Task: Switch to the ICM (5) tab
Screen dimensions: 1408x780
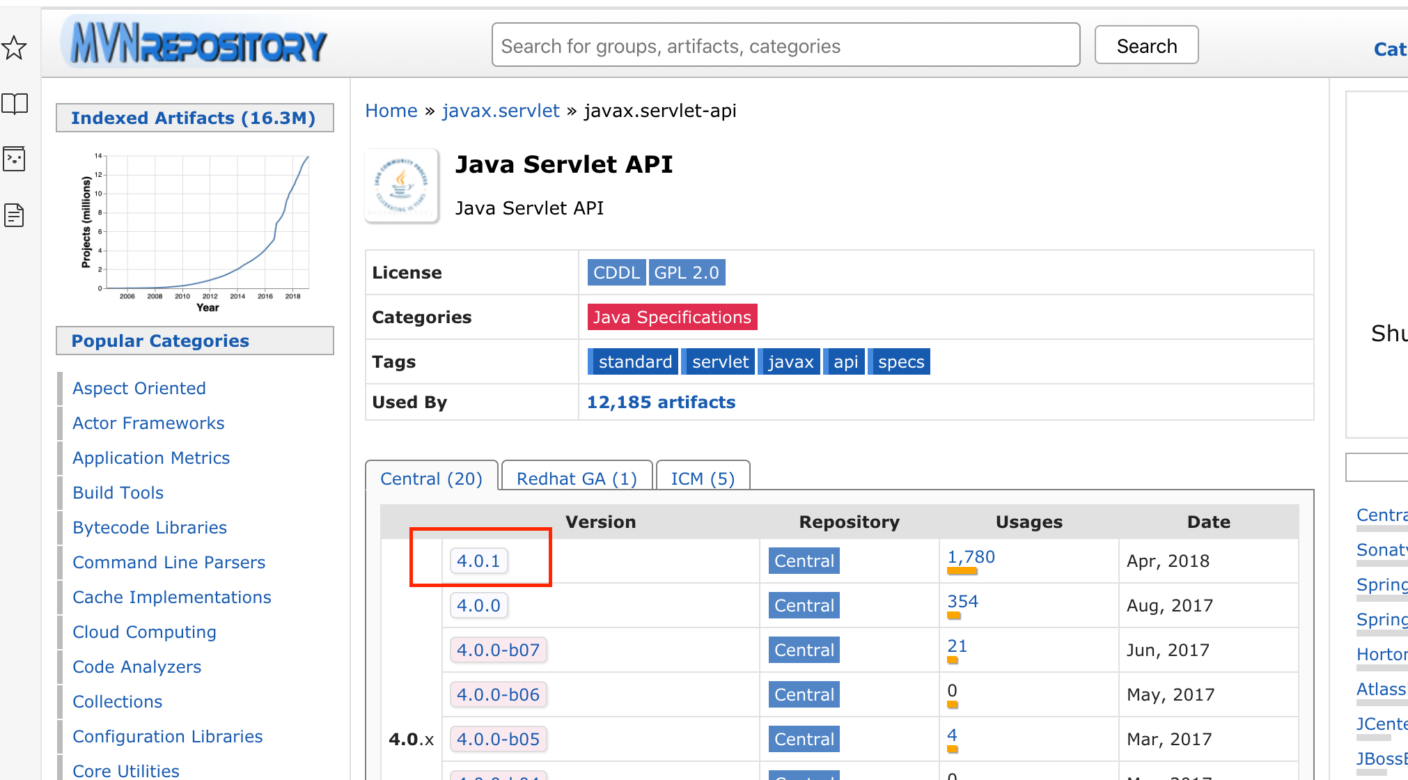Action: click(702, 478)
